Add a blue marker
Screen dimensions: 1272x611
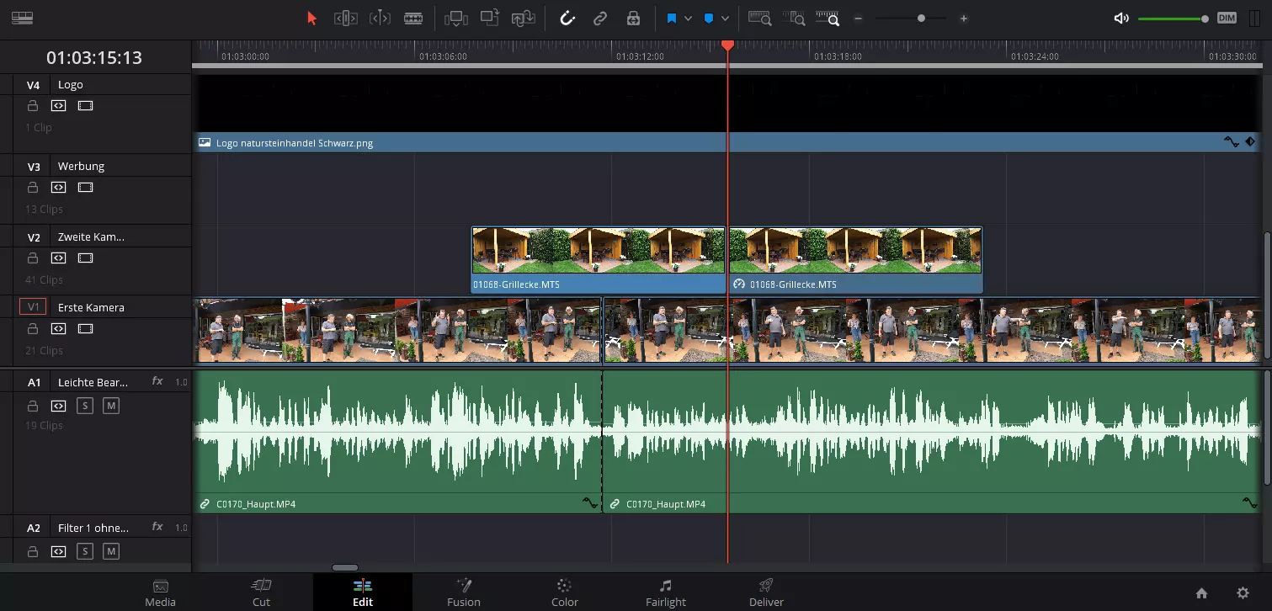(709, 18)
